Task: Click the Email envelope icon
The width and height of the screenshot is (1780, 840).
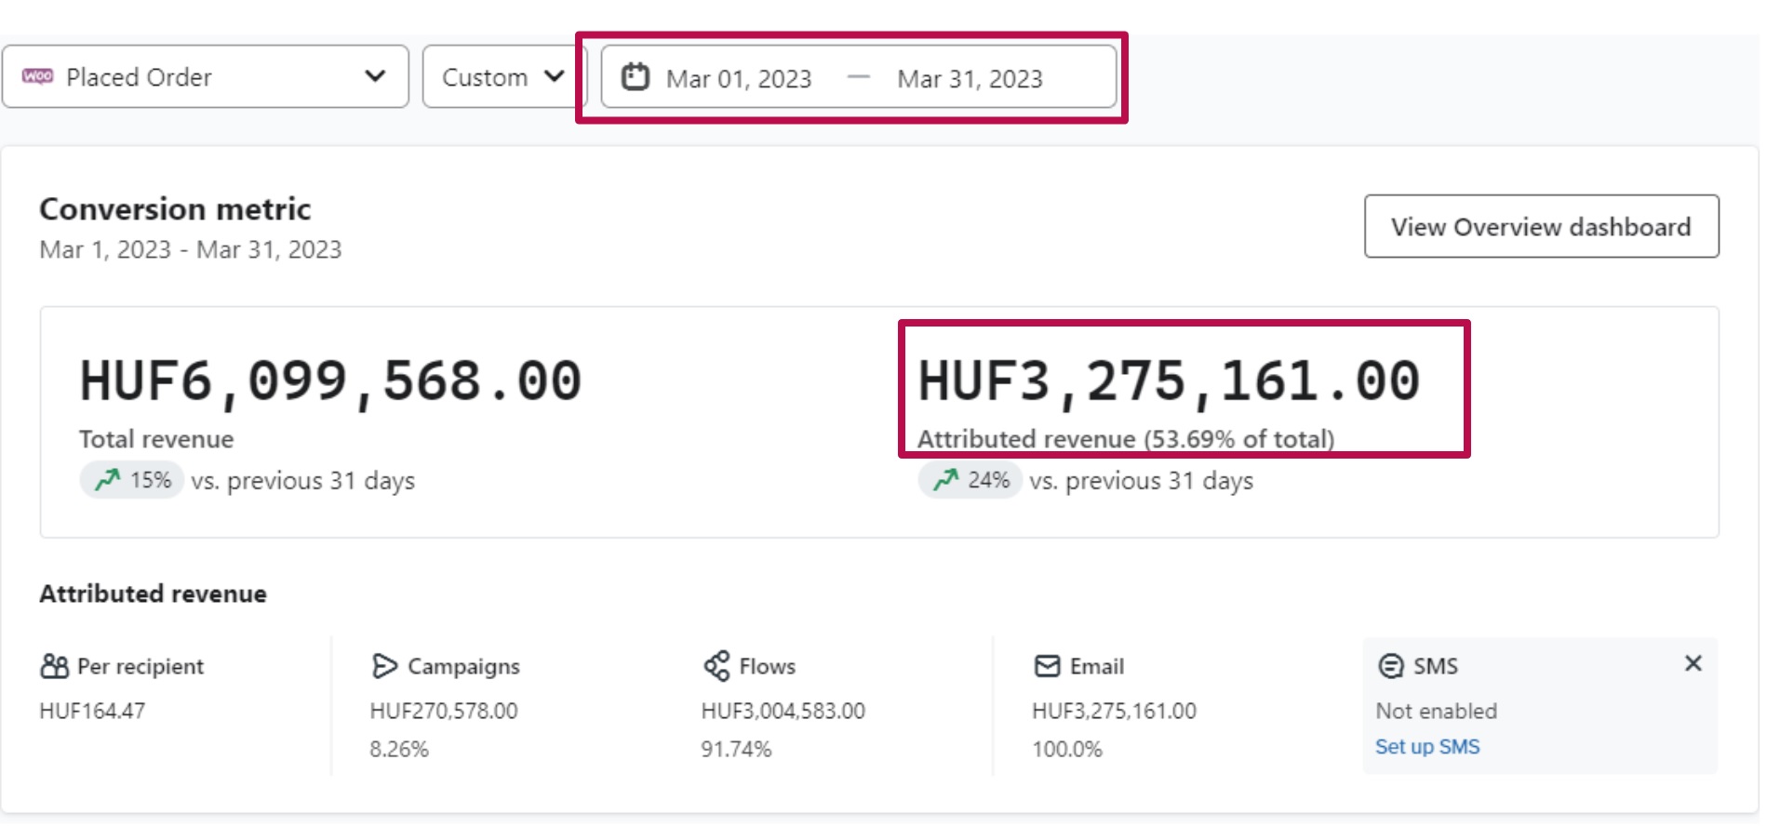Action: click(x=1047, y=666)
